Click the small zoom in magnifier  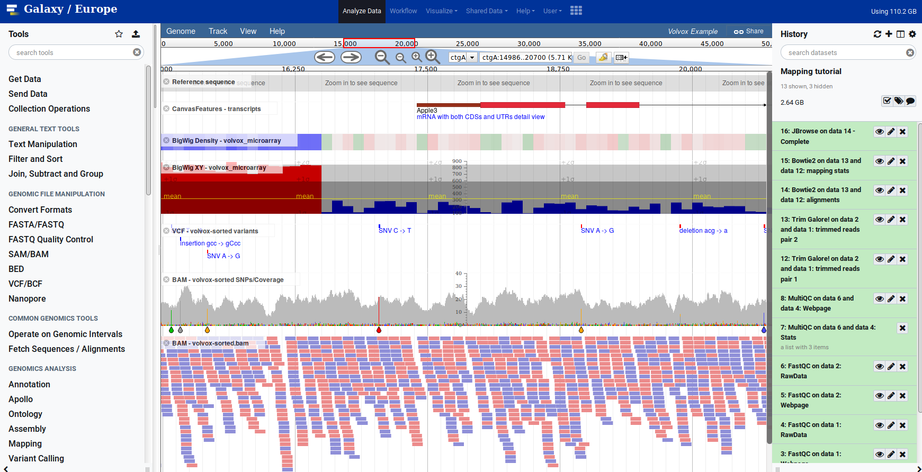click(417, 57)
